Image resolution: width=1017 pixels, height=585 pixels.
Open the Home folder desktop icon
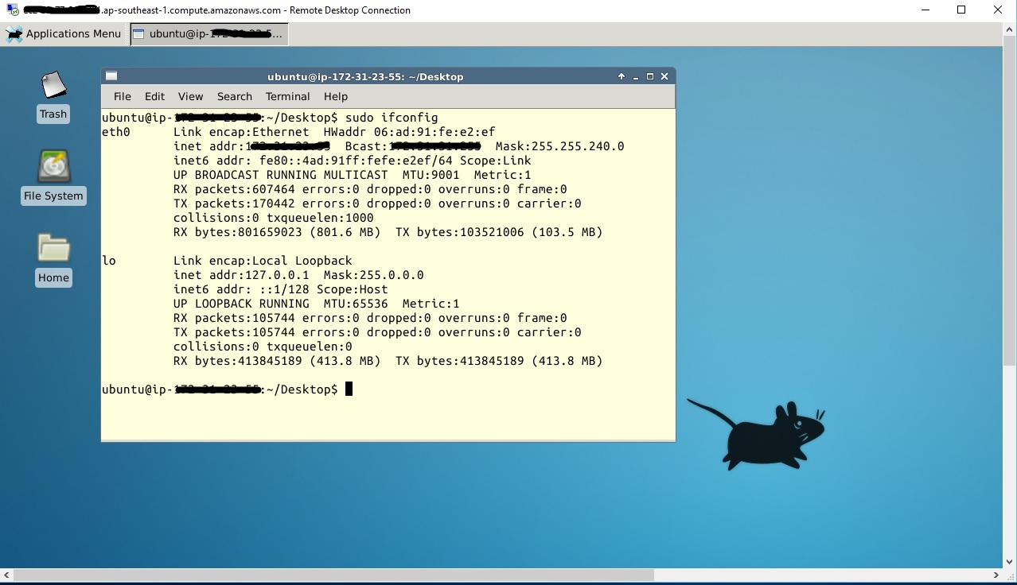pyautogui.click(x=53, y=259)
